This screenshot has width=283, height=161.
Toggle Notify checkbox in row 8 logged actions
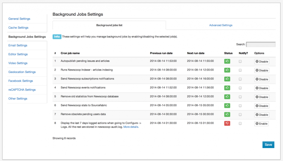click(x=240, y=124)
